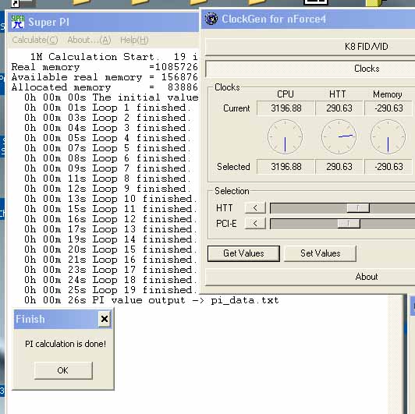Click the Super PI title bar icon
415x414 pixels.
click(x=18, y=22)
